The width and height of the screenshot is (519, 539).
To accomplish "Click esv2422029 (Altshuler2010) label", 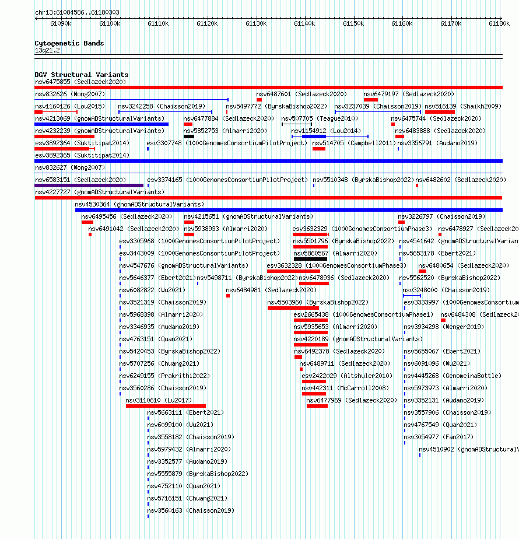I will coord(347,376).
